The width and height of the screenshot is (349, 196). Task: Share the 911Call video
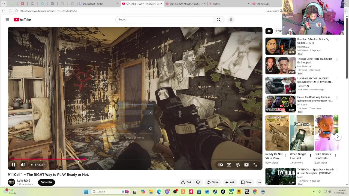coord(212,182)
